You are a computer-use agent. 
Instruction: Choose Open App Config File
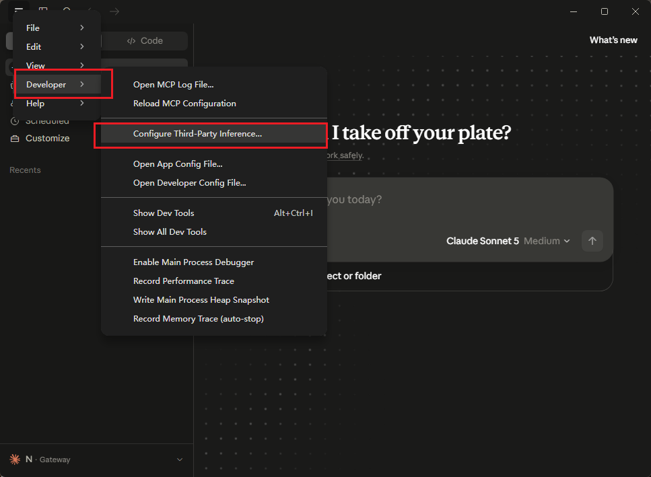click(x=214, y=164)
